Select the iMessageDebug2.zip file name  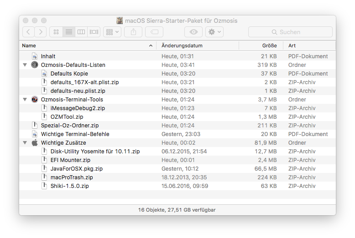click(78, 108)
